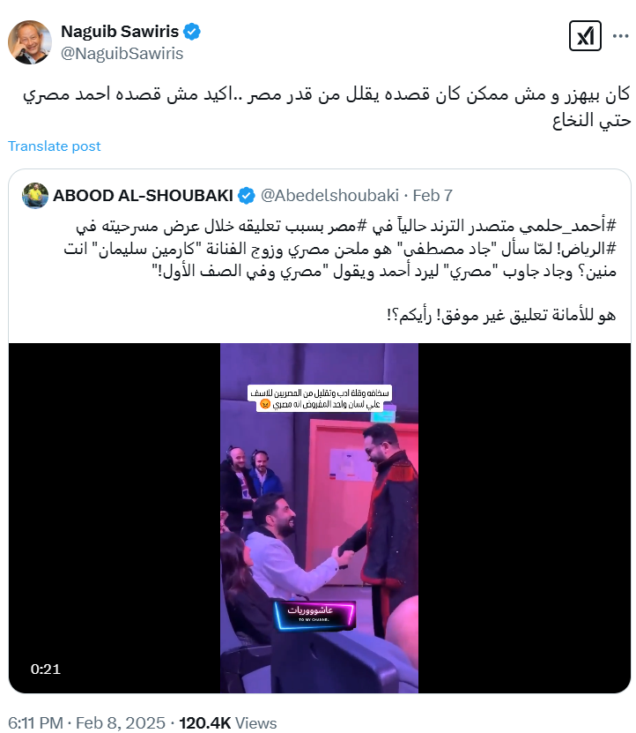Open @NaguibSawiris handle link
Screen dimensions: 636x733
click(122, 53)
